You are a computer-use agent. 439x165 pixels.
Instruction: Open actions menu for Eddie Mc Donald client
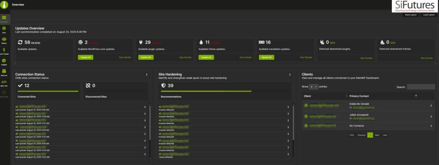click(431, 105)
